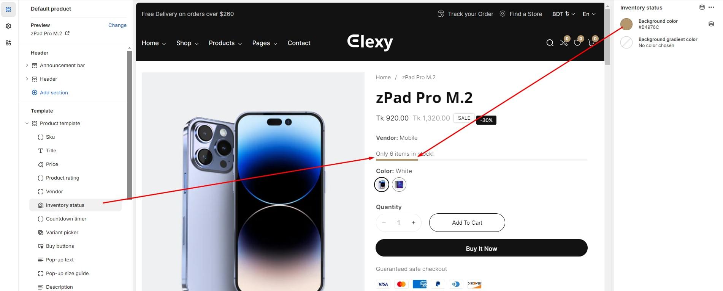The width and height of the screenshot is (723, 291).
Task: Open the three-dot menu in Inventory status panel
Action: 711,7
